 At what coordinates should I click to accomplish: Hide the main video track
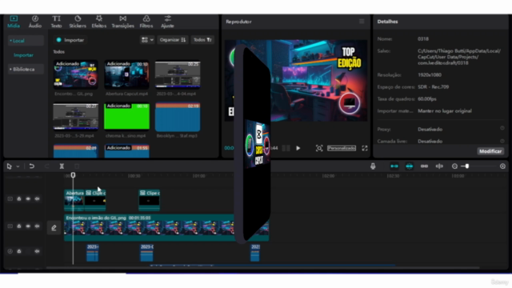28,226
